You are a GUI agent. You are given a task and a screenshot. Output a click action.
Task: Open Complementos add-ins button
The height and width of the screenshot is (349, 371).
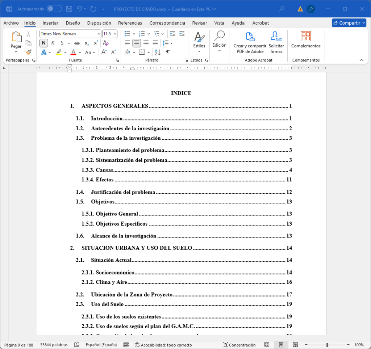306,40
